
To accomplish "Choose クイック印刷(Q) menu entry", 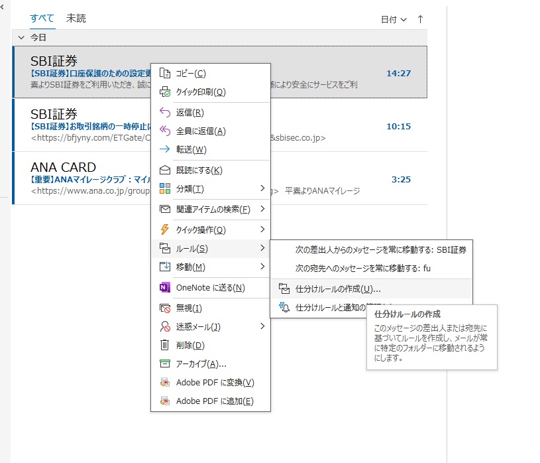I will click(x=211, y=92).
